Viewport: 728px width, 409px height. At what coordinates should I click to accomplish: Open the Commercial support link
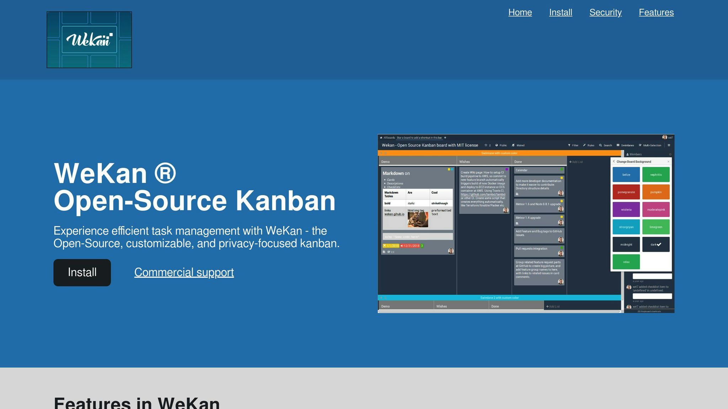(184, 272)
